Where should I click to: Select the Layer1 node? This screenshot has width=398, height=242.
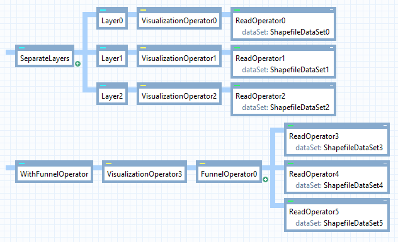click(x=112, y=56)
